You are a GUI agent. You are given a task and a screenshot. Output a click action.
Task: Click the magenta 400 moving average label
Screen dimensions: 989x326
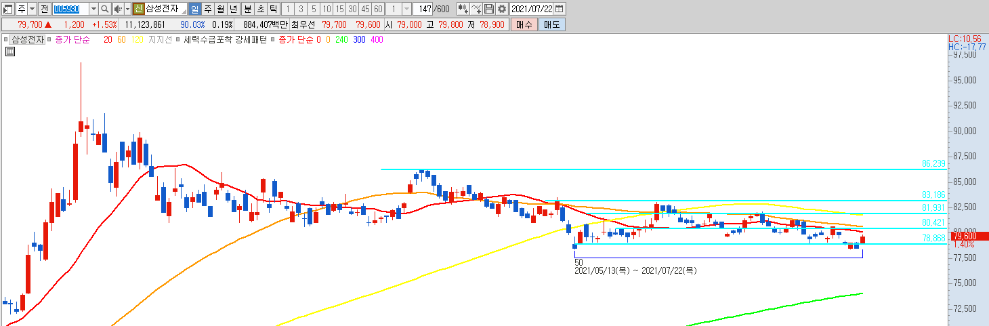click(377, 40)
